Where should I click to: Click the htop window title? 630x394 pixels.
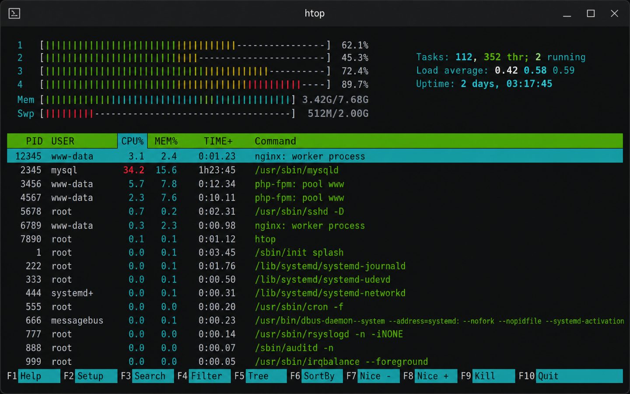click(x=315, y=14)
